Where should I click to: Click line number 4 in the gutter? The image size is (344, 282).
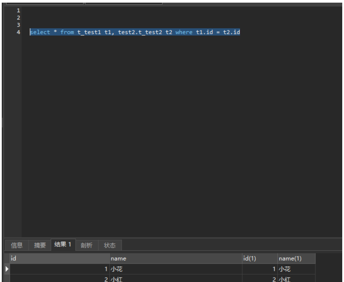(x=18, y=32)
